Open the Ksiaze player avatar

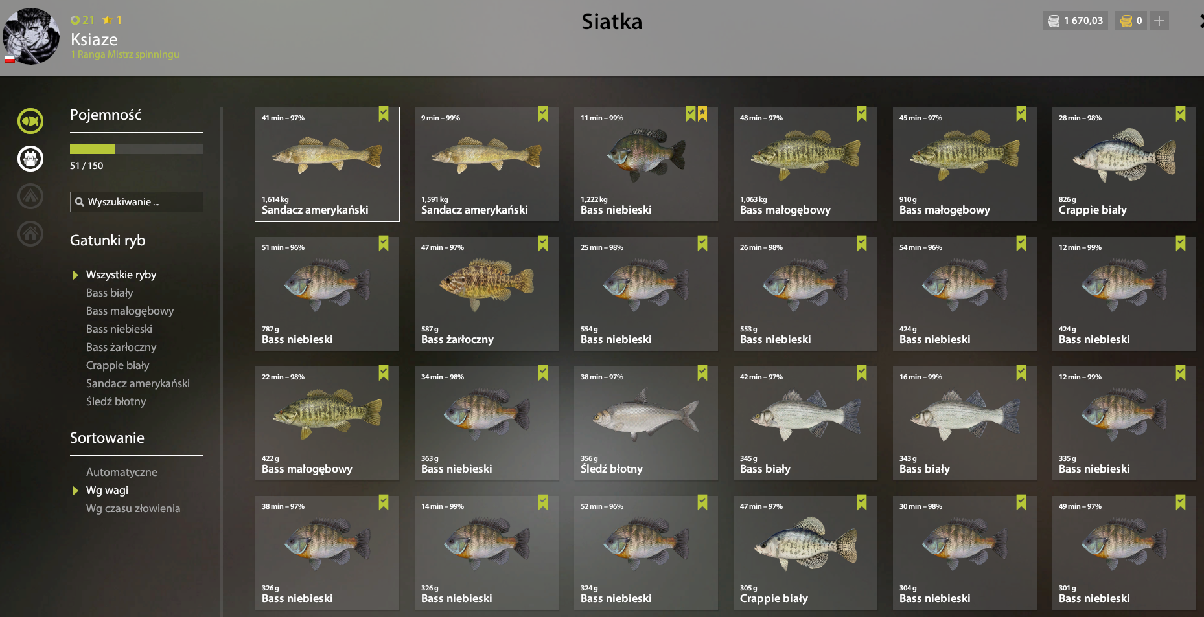click(x=31, y=36)
